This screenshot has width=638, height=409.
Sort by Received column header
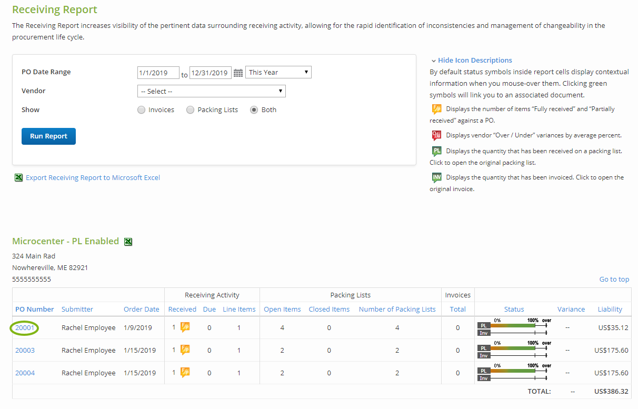[182, 310]
